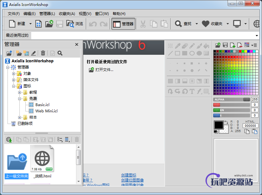This screenshot has width=262, height=195.
Task: Click the color bars palette view icon
Action: click(247, 45)
